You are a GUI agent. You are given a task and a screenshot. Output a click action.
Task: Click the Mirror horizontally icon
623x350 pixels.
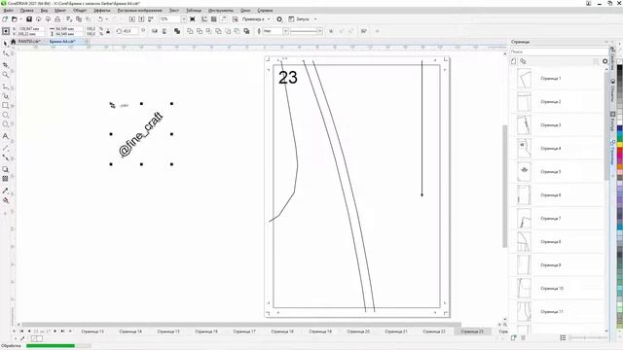tap(155, 31)
